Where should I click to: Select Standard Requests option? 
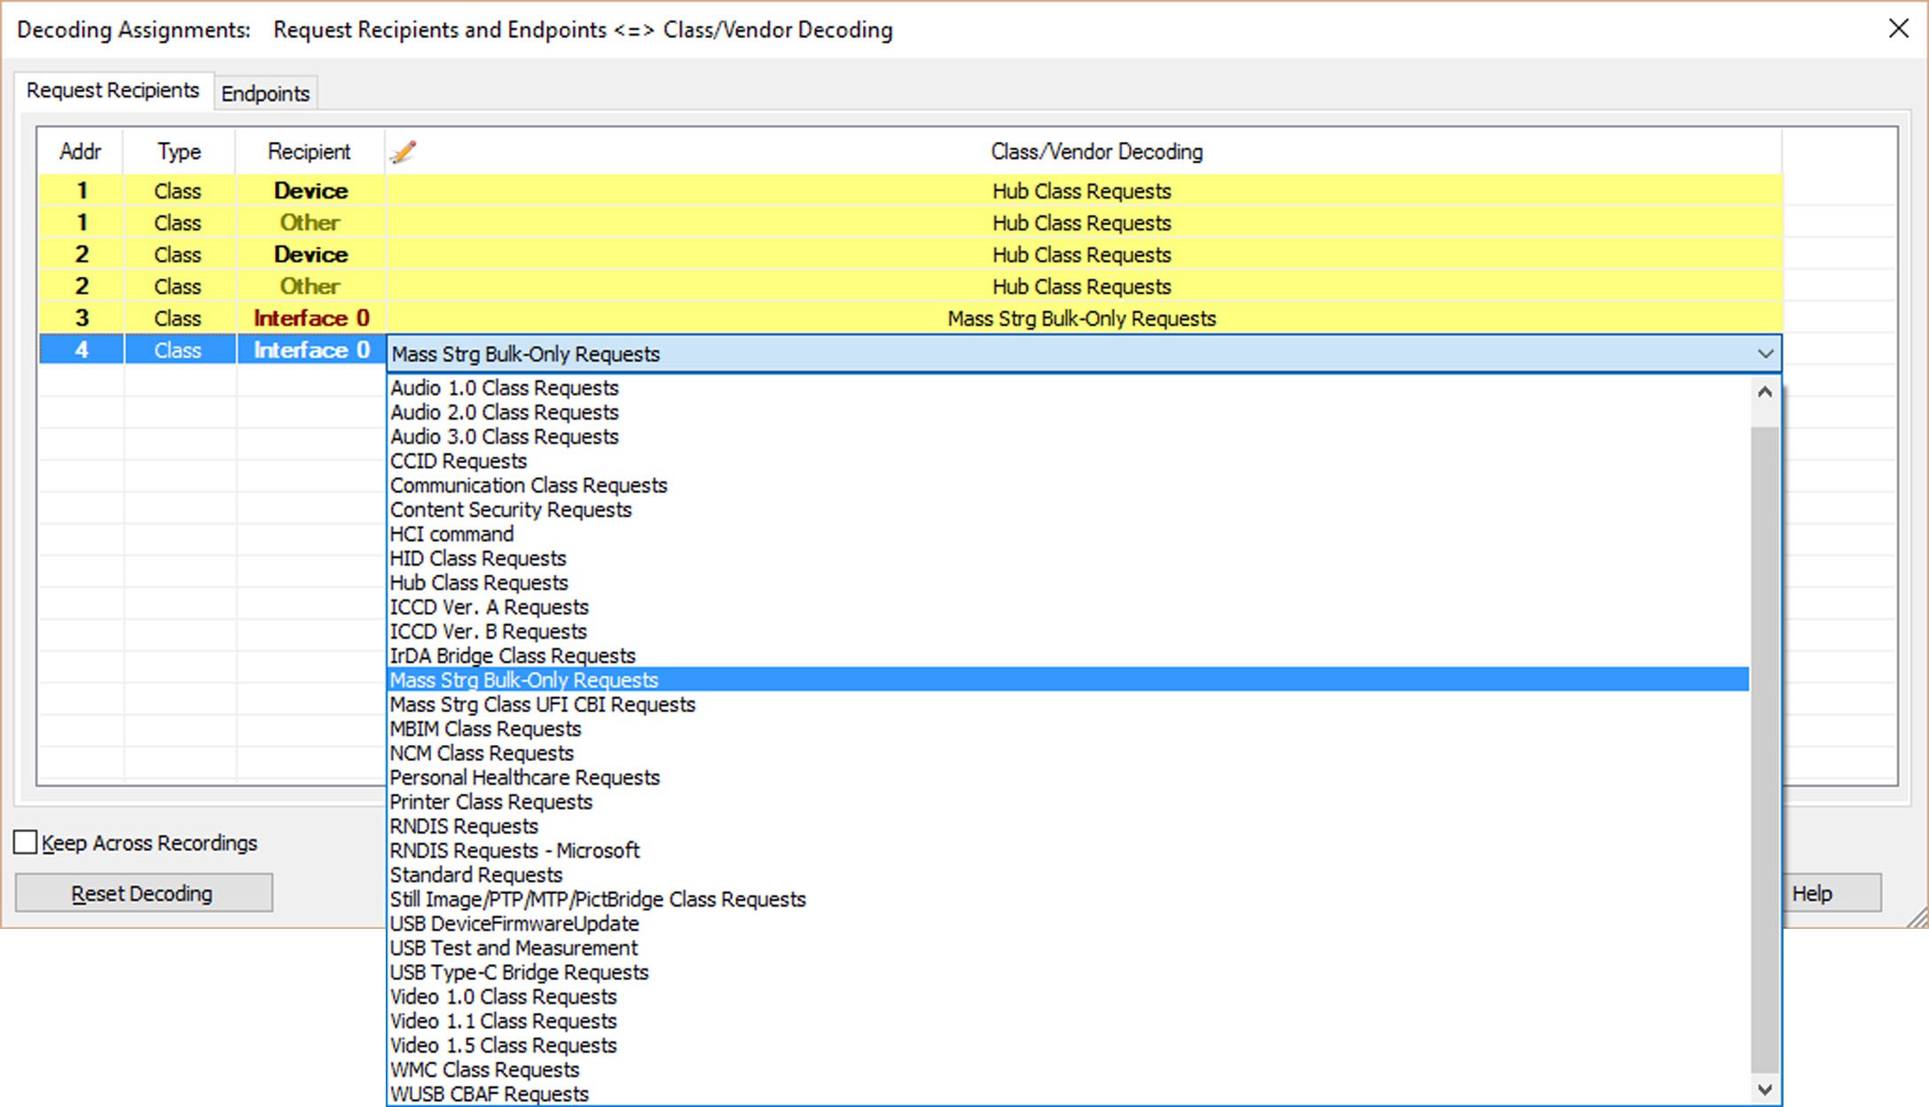point(1069,875)
